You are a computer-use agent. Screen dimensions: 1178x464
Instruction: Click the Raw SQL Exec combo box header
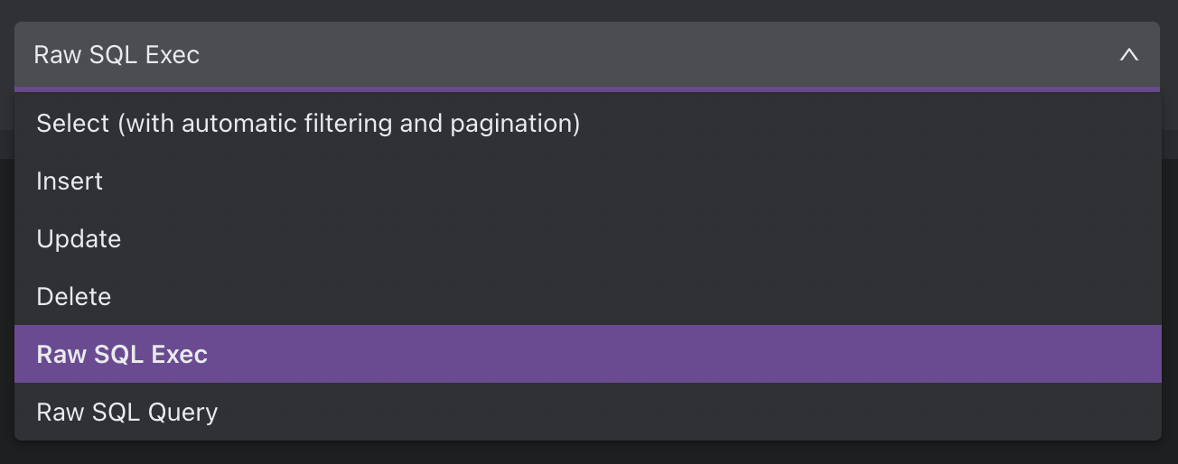click(x=587, y=55)
